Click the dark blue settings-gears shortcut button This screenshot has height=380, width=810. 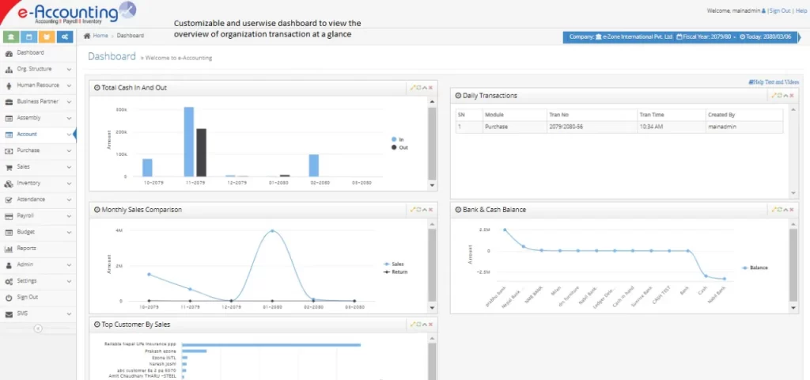65,36
